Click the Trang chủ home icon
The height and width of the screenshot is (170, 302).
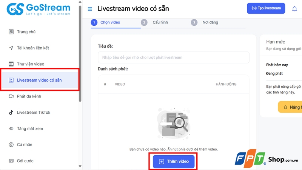tap(11, 32)
